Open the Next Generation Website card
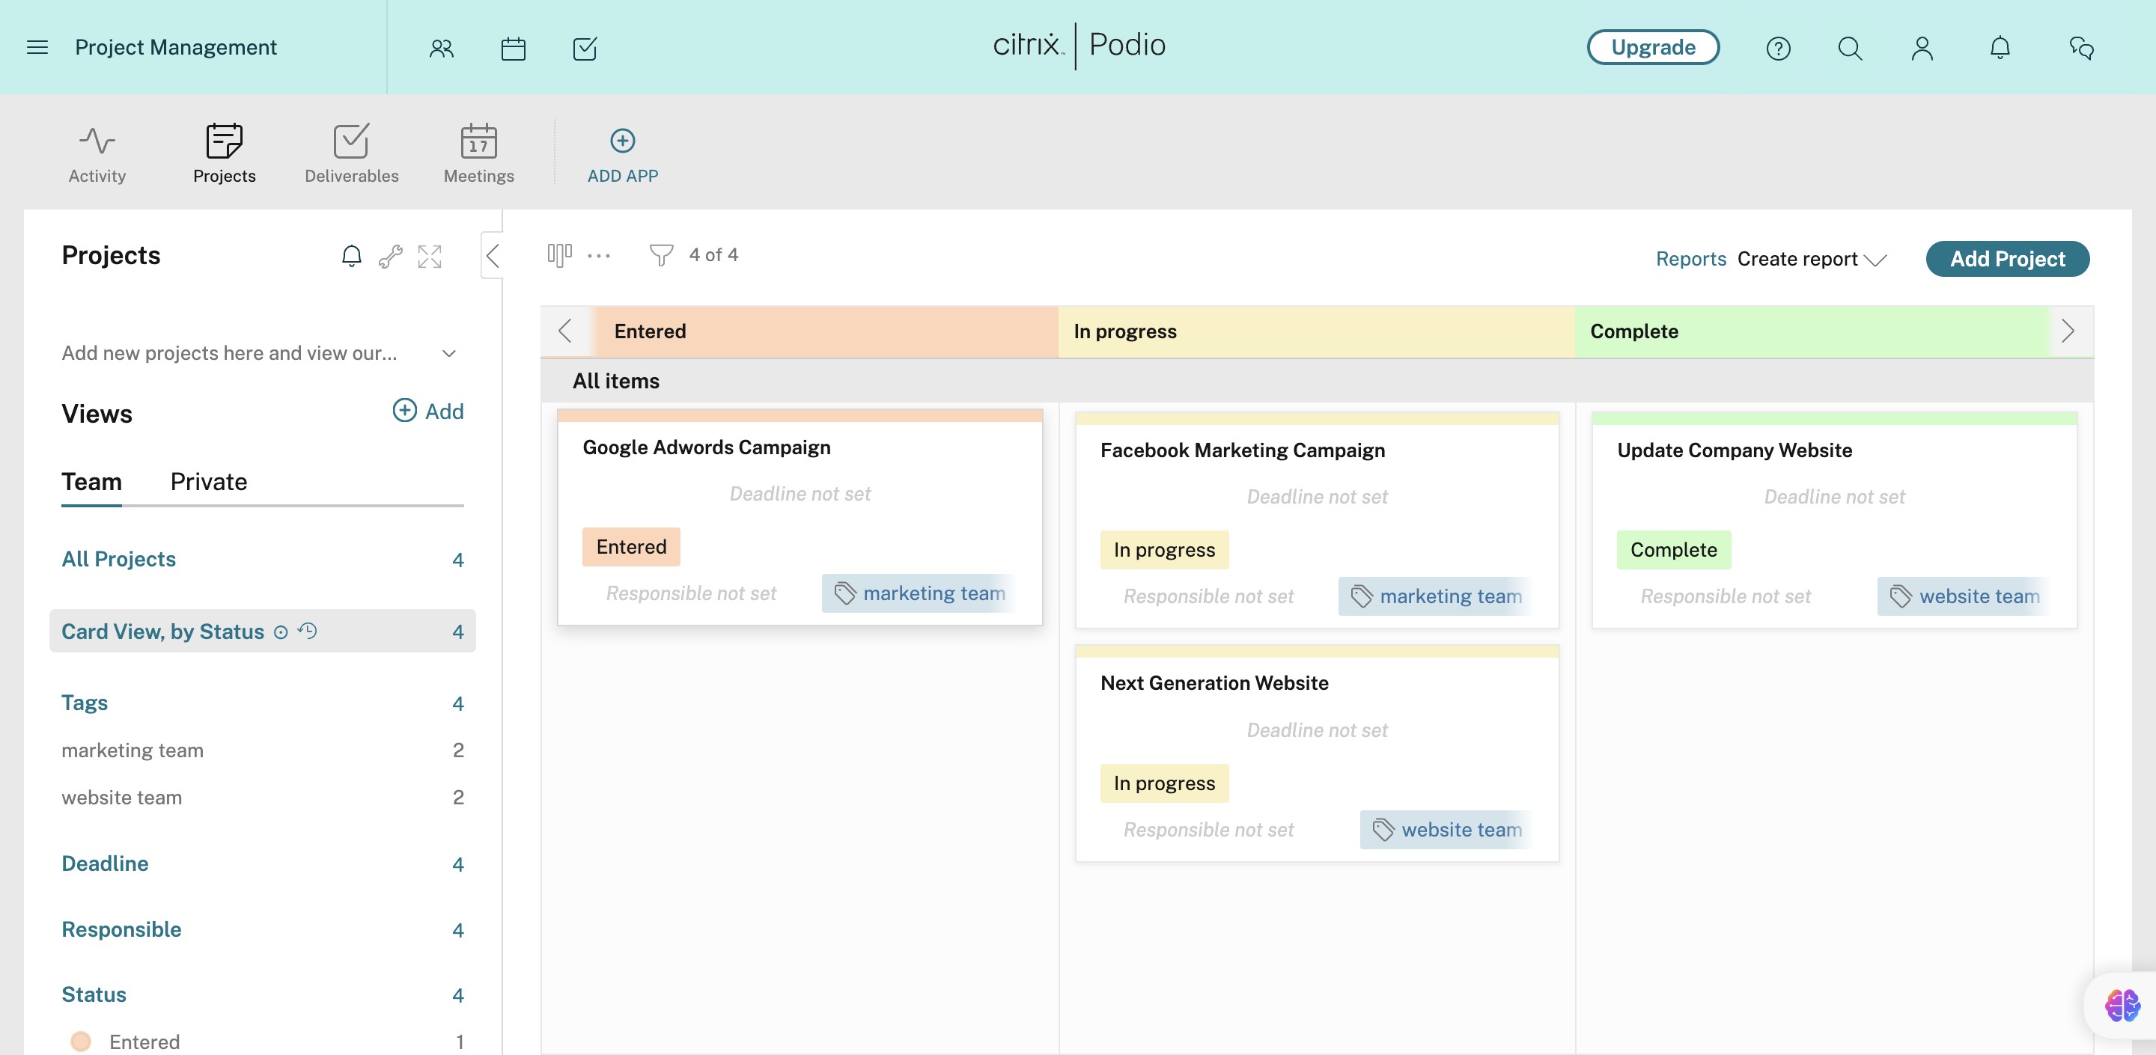2156x1055 pixels. tap(1213, 682)
